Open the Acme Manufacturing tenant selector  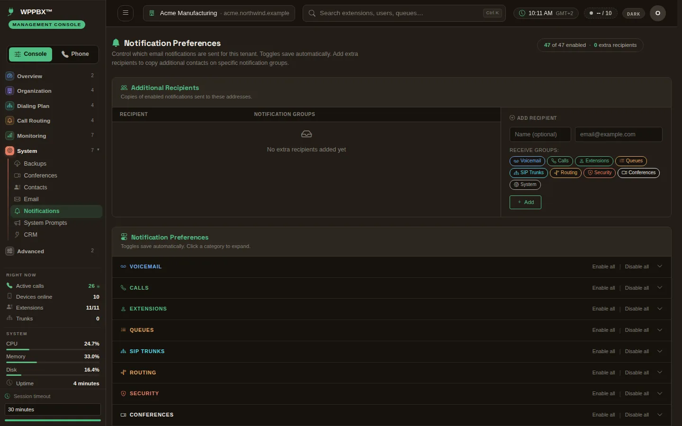[219, 13]
